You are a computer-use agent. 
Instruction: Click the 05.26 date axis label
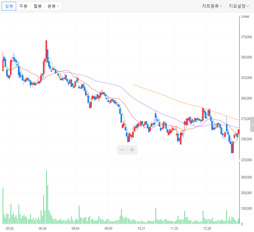pyautogui.click(x=10, y=229)
